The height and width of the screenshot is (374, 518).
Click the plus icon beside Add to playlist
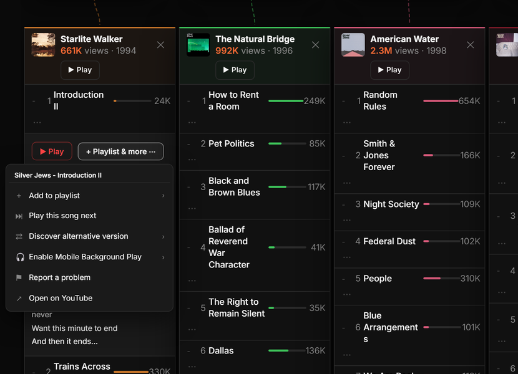click(x=19, y=196)
